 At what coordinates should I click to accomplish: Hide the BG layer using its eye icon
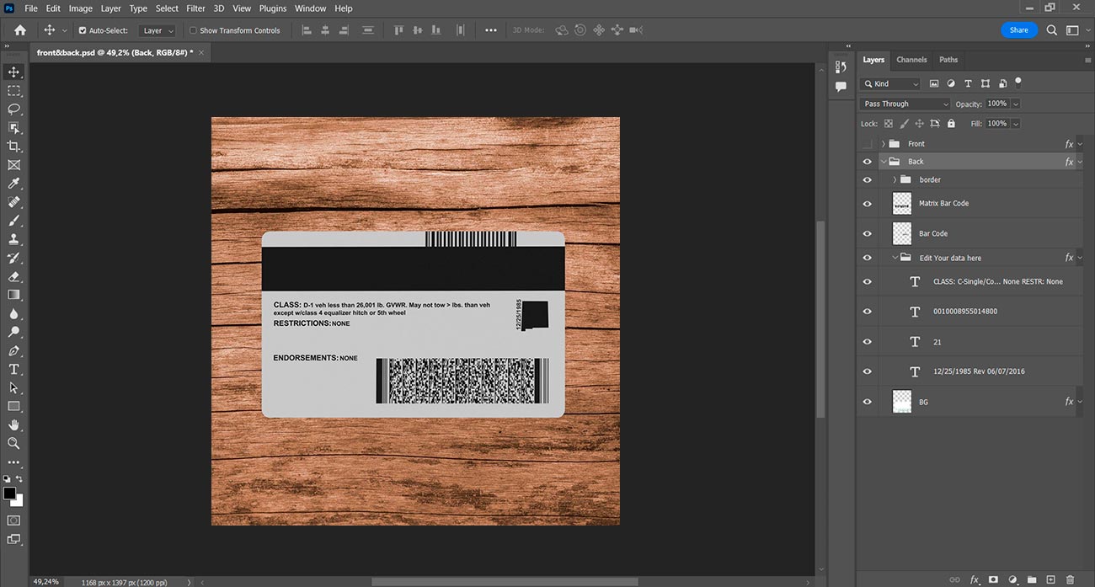tap(867, 402)
